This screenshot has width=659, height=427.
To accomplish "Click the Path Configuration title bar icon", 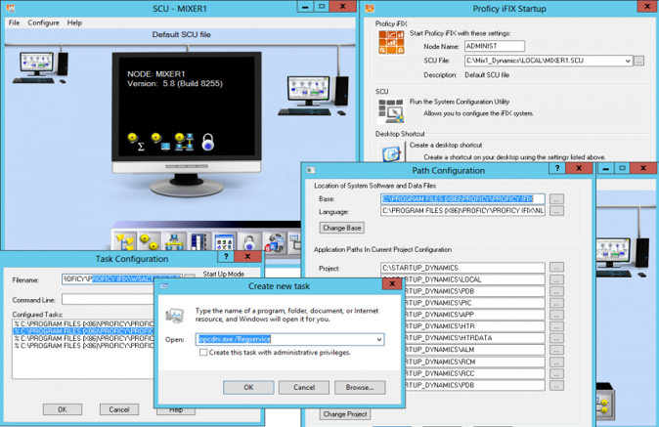I will (311, 170).
